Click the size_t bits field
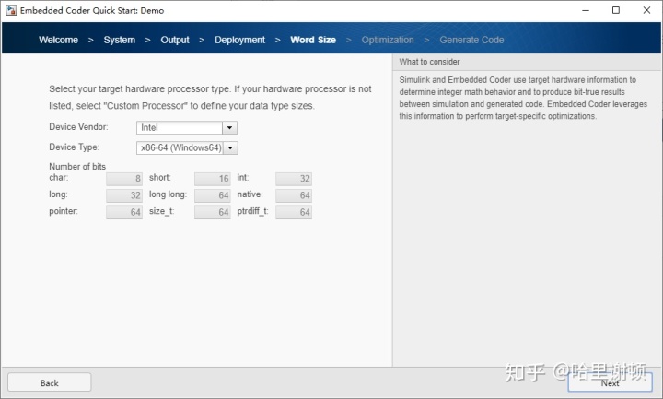This screenshot has height=399, width=663. pyautogui.click(x=213, y=212)
